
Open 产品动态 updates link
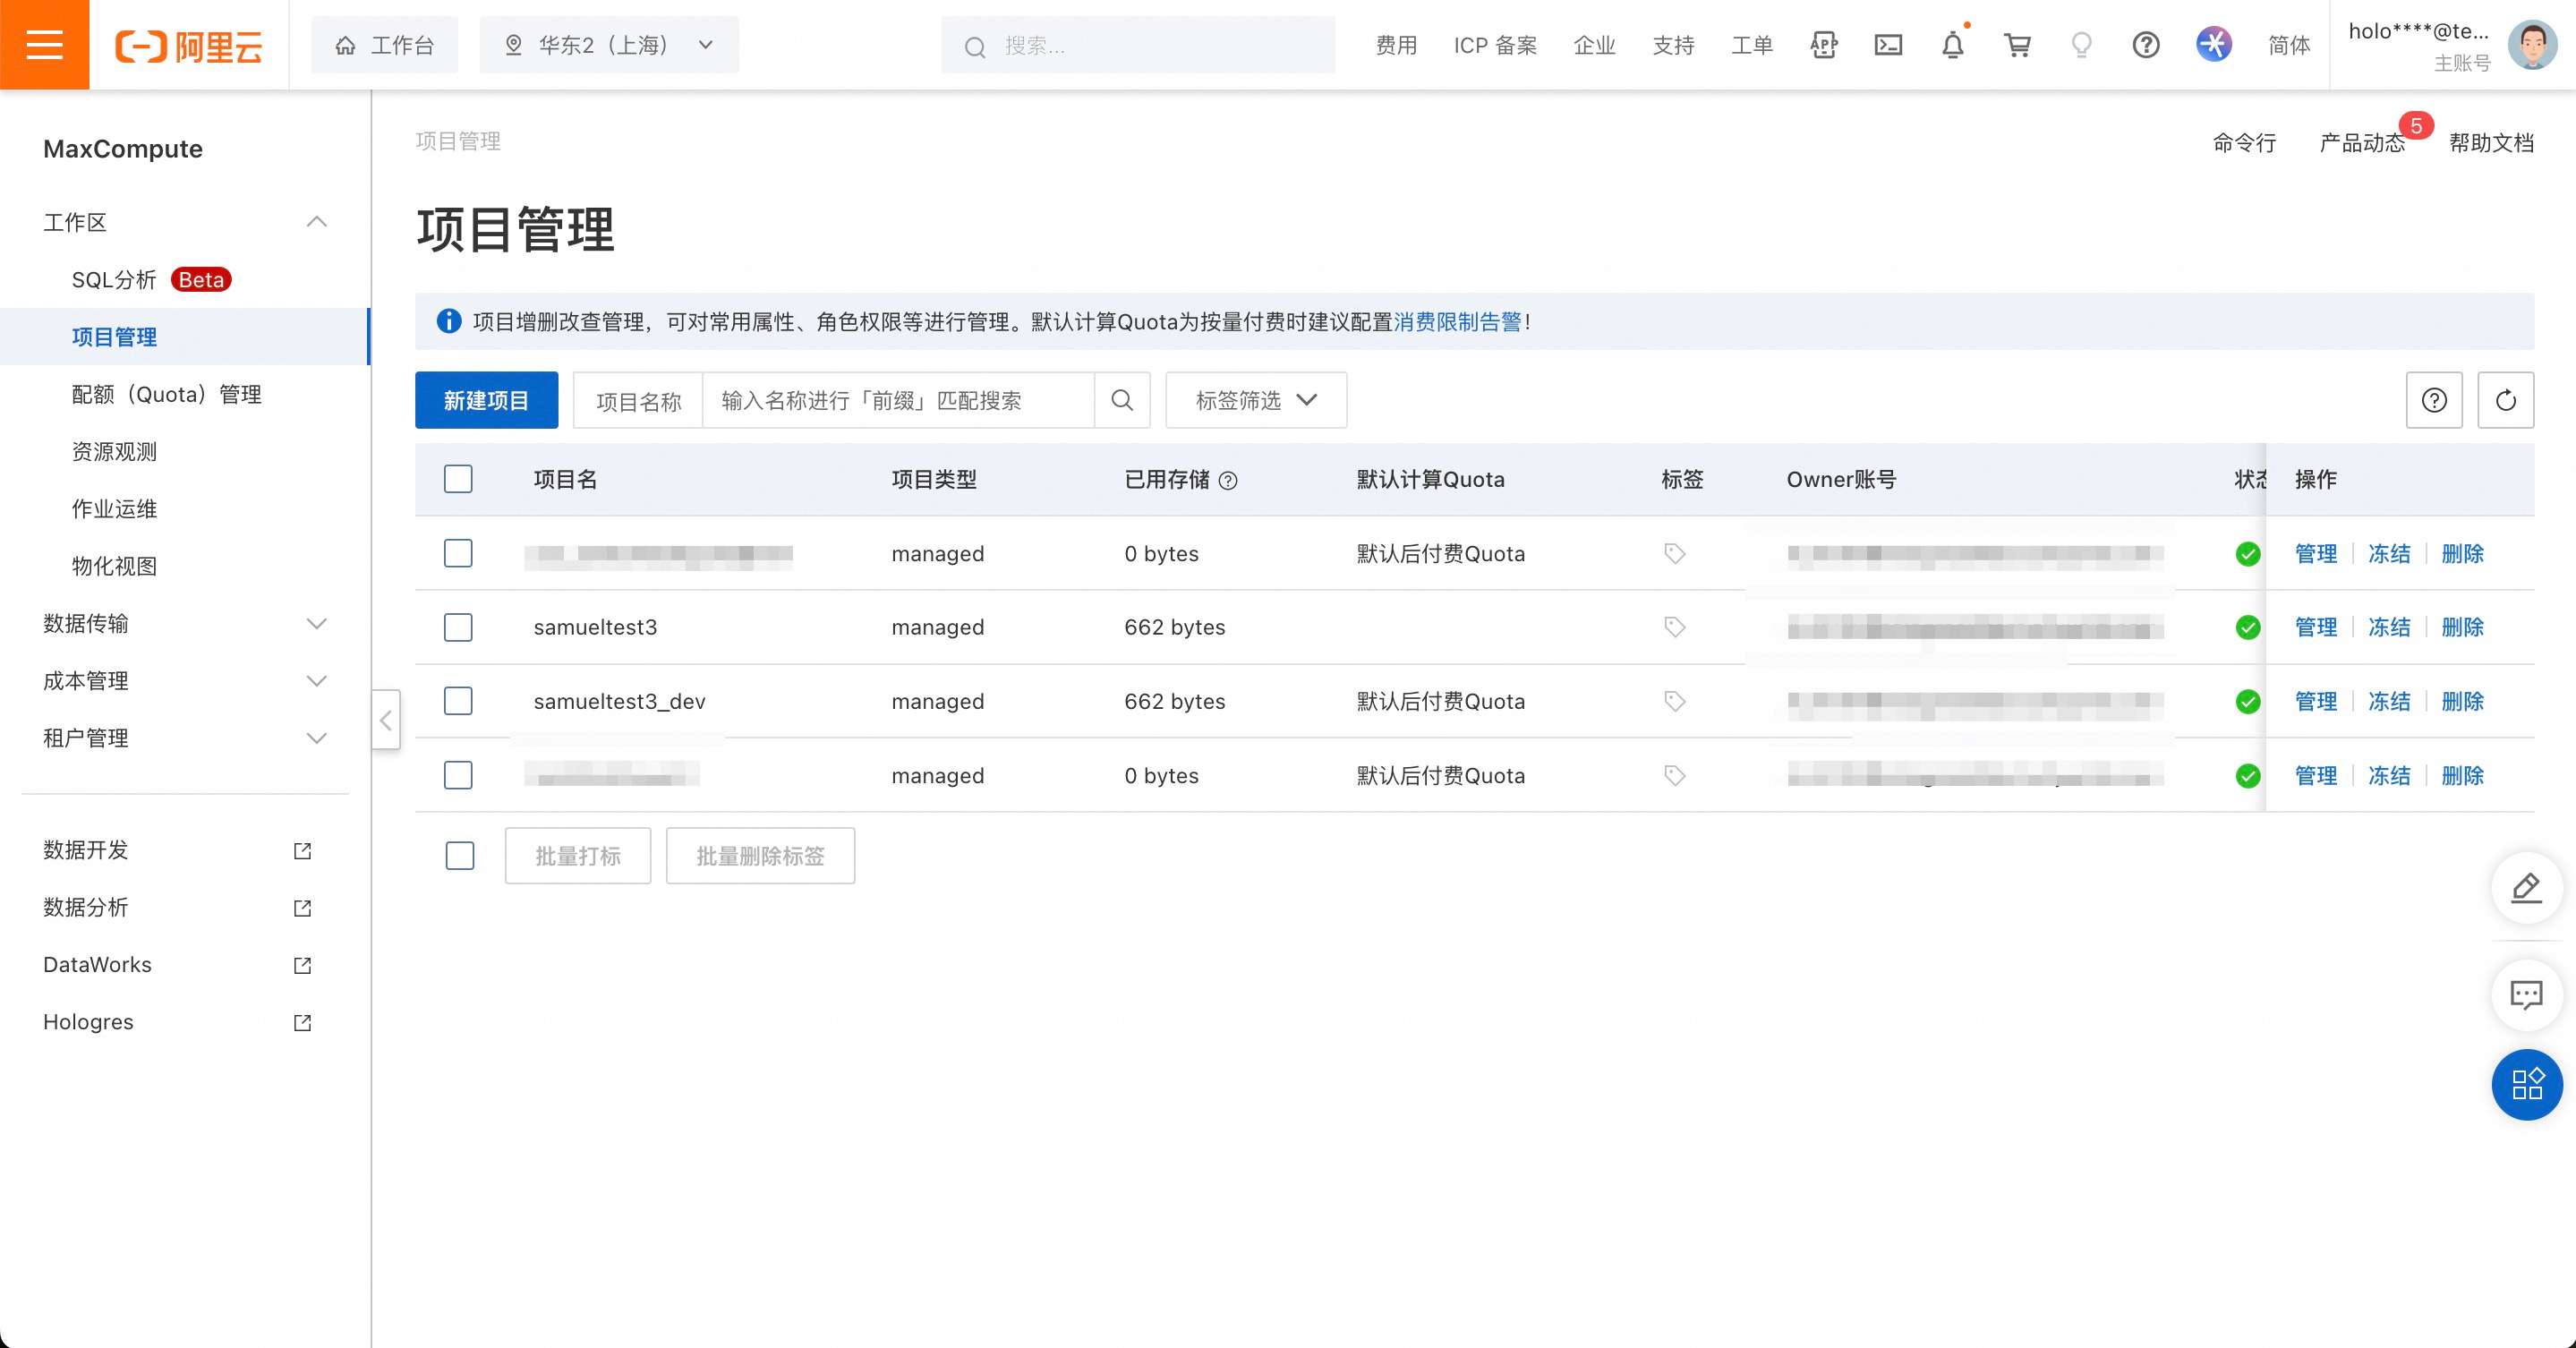[2362, 142]
